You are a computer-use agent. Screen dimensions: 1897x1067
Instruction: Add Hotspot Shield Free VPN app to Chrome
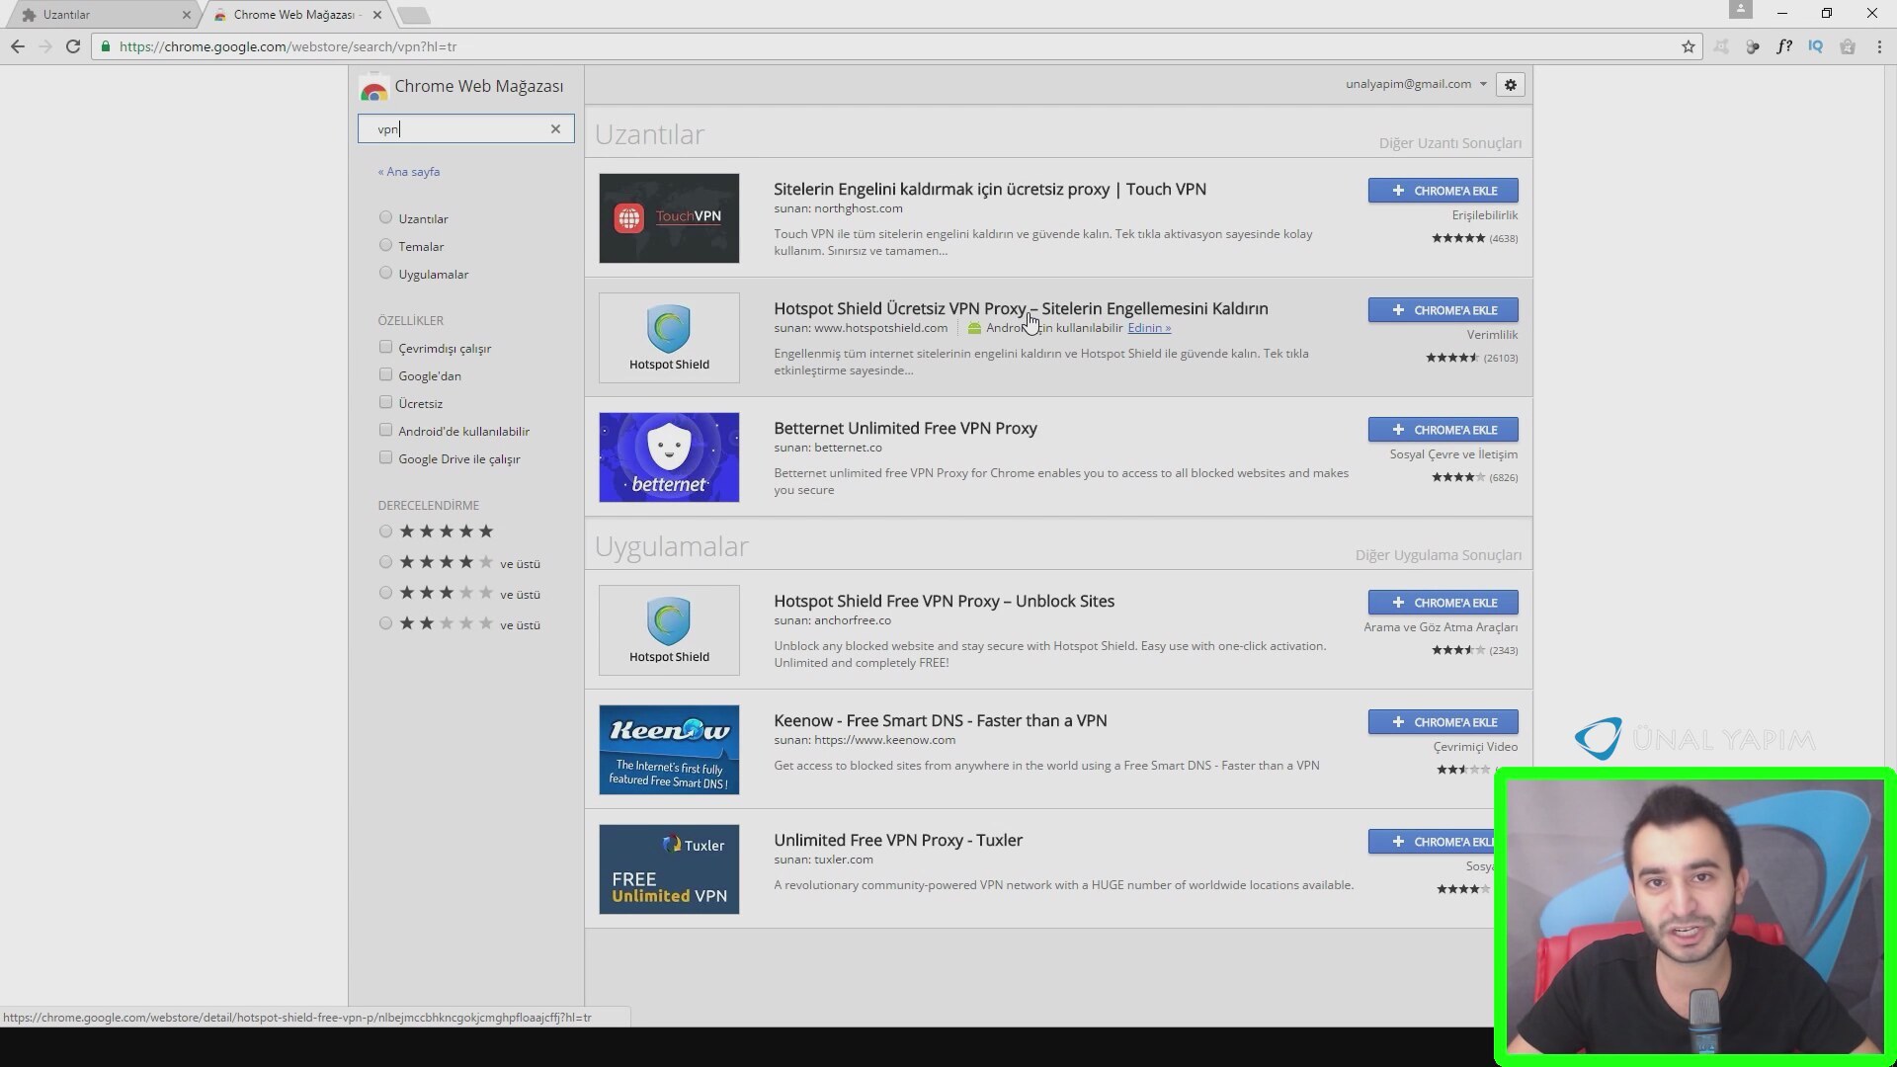tap(1443, 603)
